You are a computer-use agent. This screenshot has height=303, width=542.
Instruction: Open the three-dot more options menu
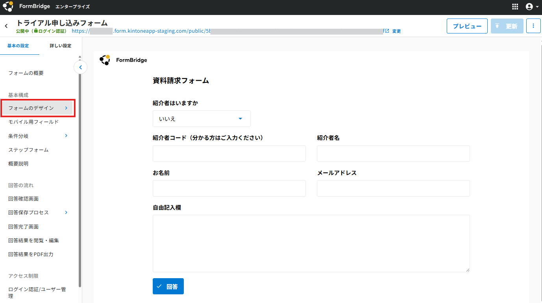533,26
